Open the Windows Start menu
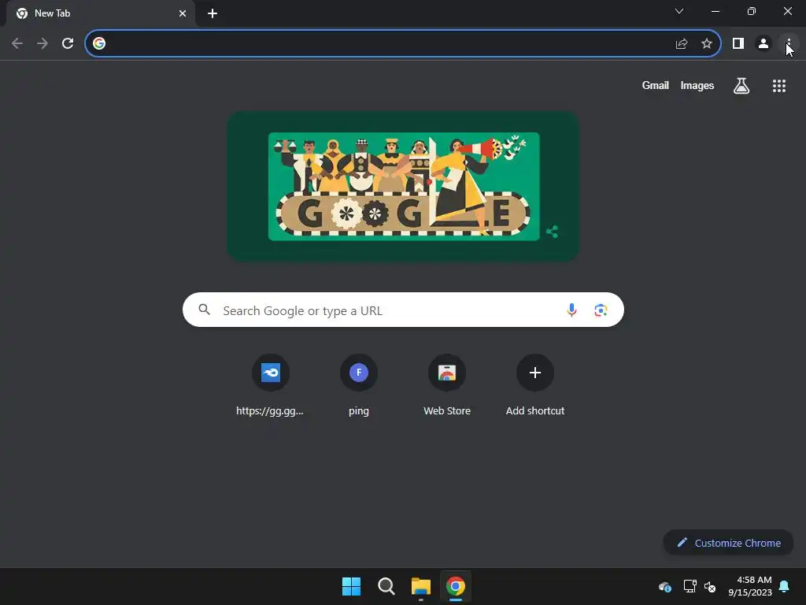This screenshot has height=605, width=806. tap(352, 586)
